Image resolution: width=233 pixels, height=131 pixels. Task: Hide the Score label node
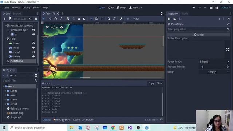[33, 43]
